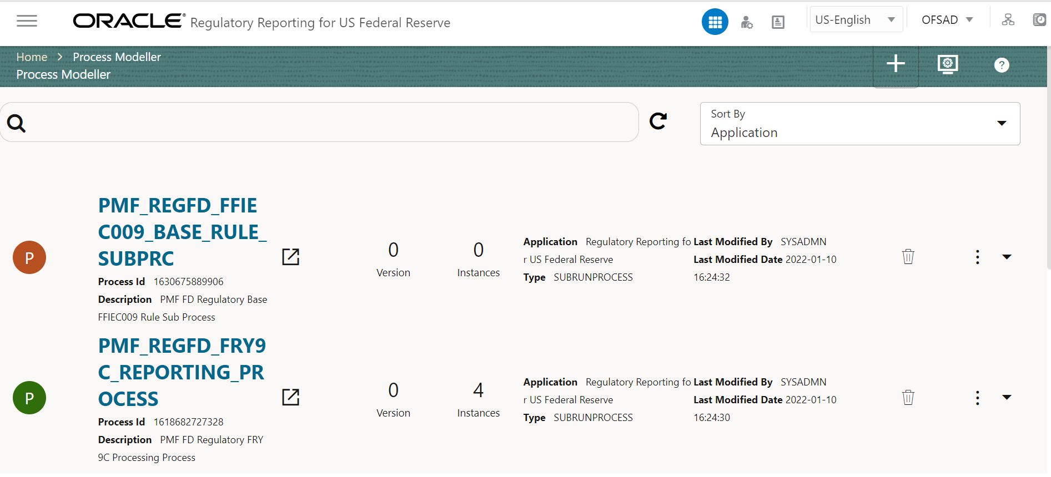Viewport: 1051px width, 477px height.
Task: Go to Home breadcrumb link
Action: click(x=32, y=57)
